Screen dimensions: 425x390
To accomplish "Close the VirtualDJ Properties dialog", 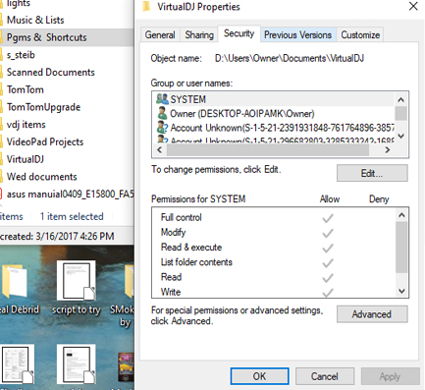I will [413, 6].
